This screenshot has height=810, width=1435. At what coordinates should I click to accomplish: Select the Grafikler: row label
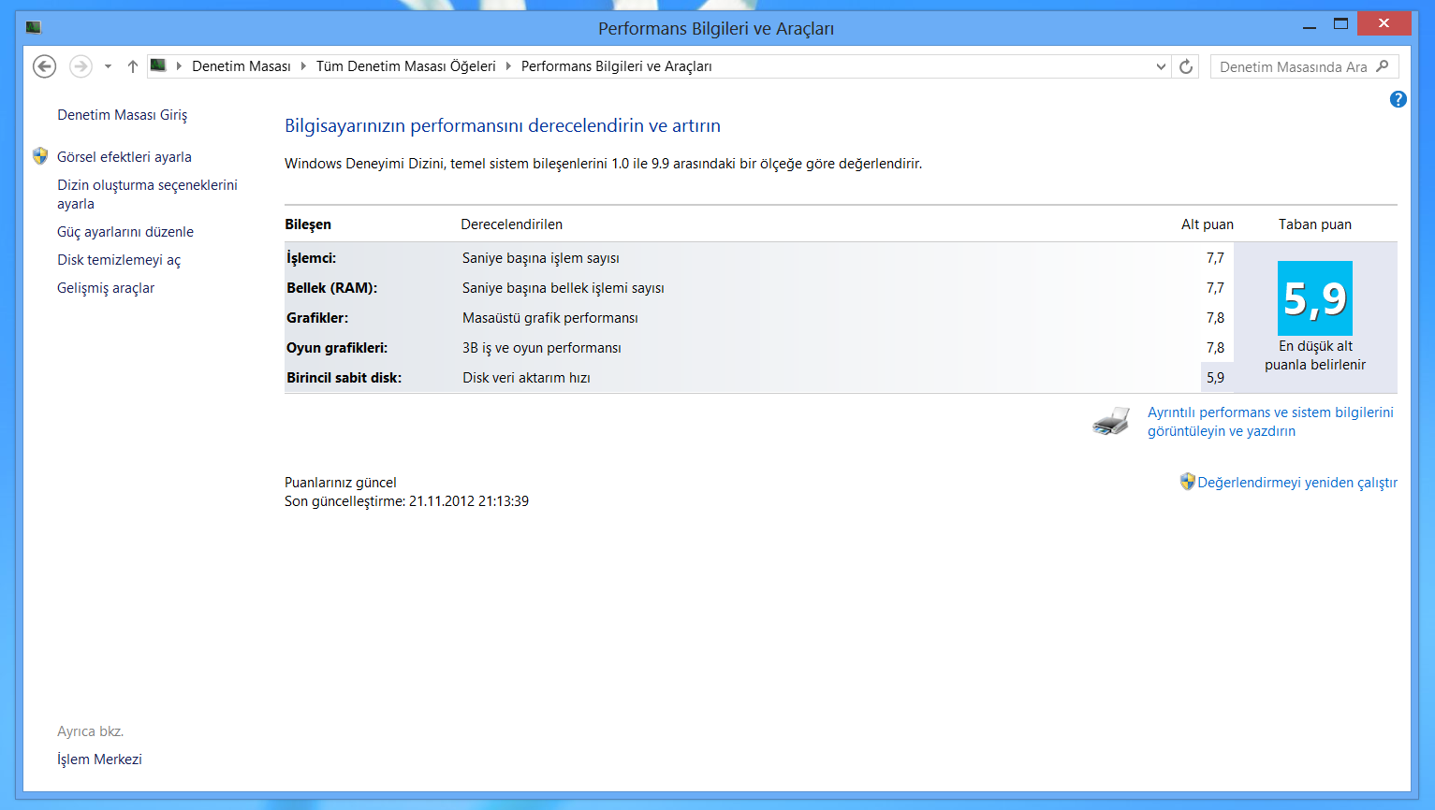click(x=317, y=318)
